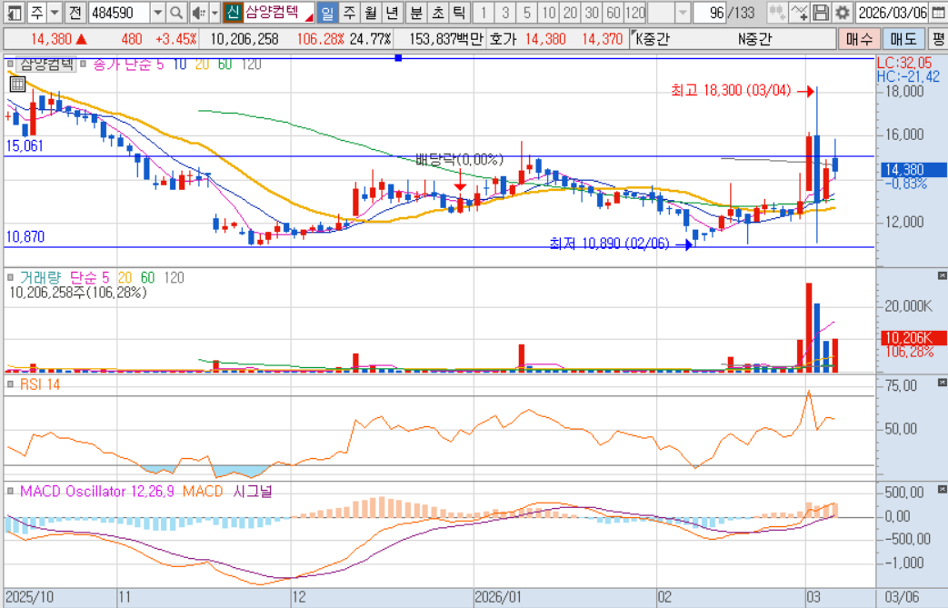948x608 pixels.
Task: Click the 15,061 horizontal line value
Action: 25,145
